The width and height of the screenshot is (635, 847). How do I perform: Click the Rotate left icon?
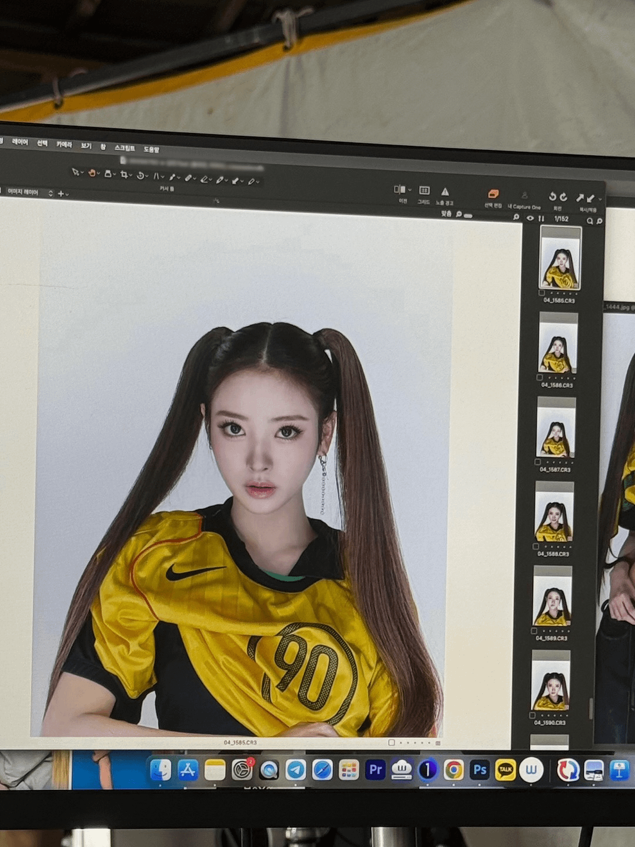tap(552, 196)
